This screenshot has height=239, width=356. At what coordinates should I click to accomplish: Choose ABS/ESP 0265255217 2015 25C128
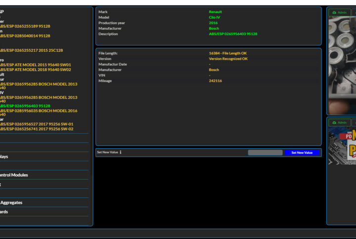[31, 50]
